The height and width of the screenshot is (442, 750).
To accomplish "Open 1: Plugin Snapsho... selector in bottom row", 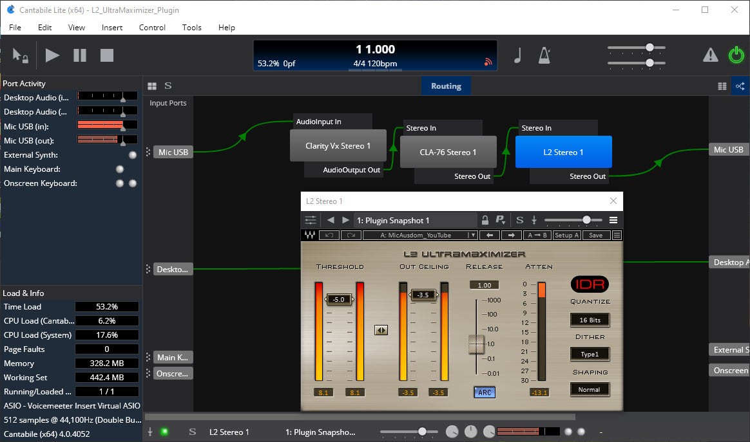I will (320, 432).
